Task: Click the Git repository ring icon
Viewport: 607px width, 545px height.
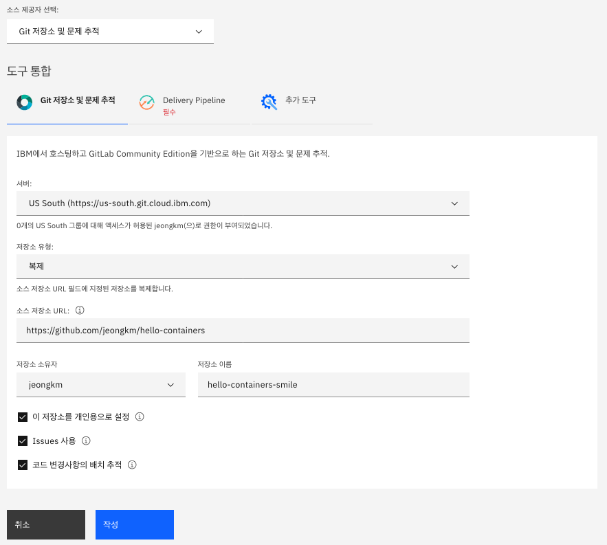Action: 24,102
